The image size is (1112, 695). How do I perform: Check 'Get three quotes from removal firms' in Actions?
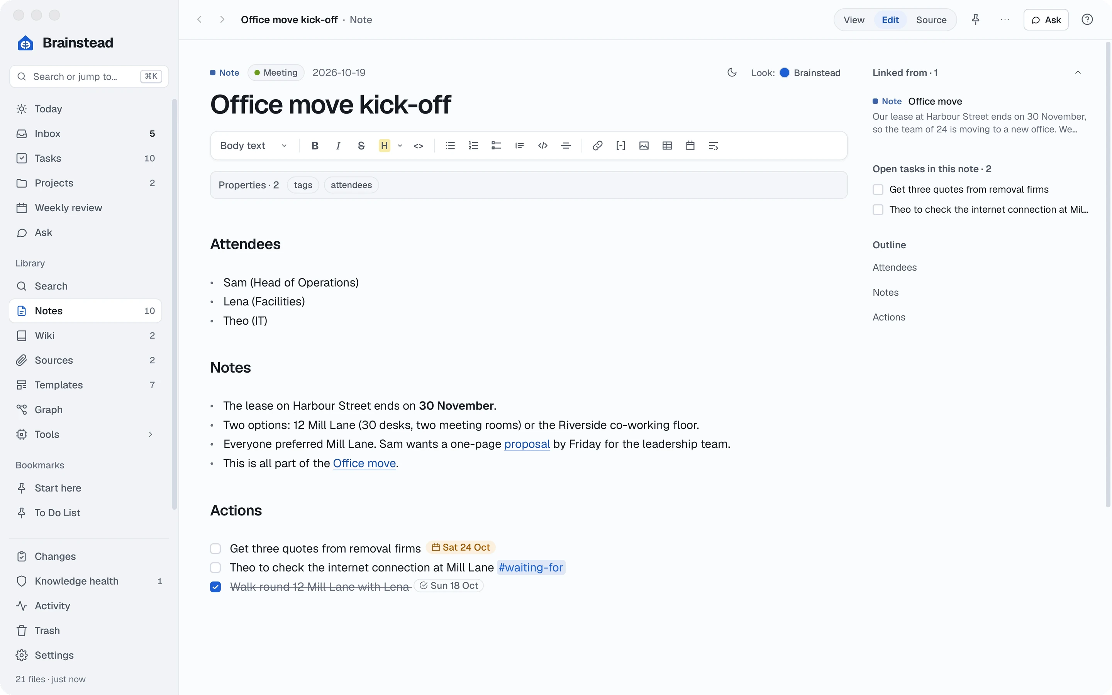215,548
